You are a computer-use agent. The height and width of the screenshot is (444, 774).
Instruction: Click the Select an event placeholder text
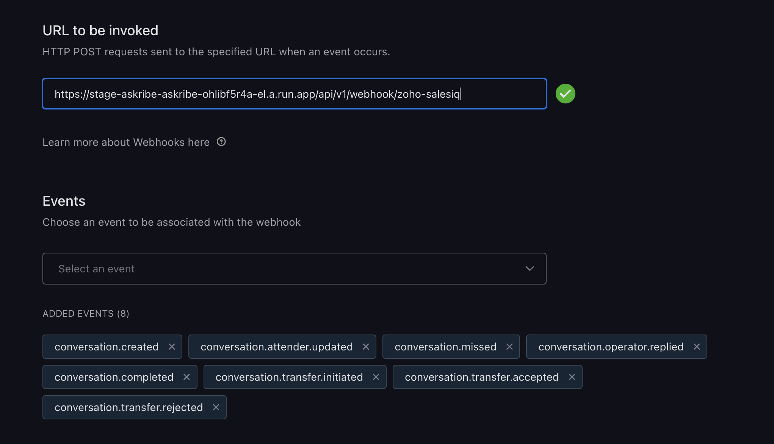(x=97, y=269)
